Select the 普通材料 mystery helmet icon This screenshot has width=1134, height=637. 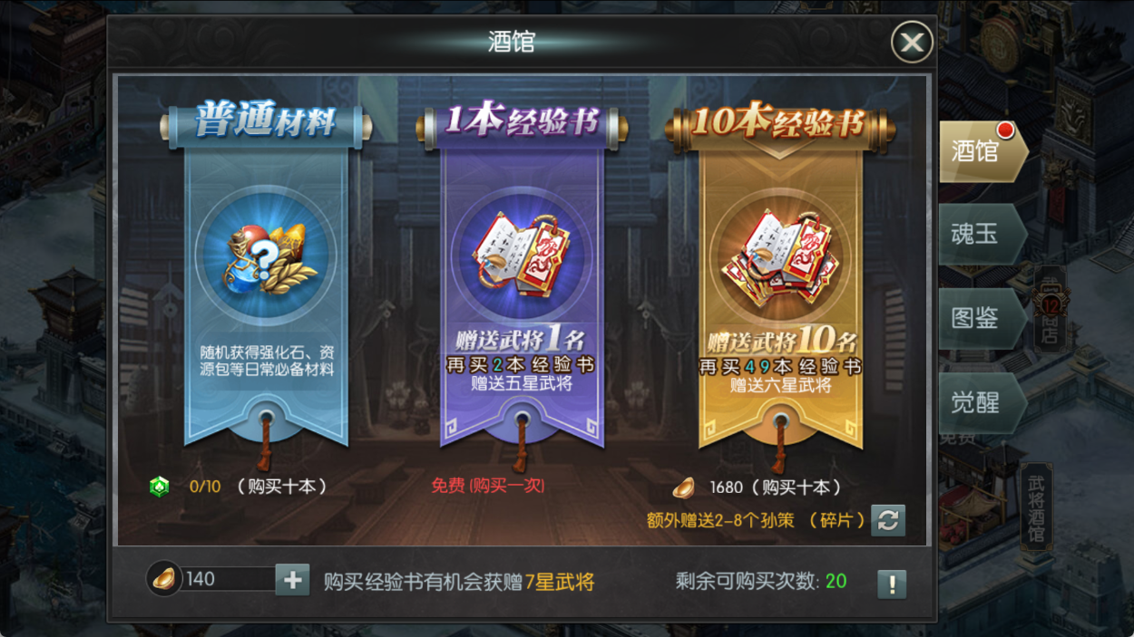(266, 256)
